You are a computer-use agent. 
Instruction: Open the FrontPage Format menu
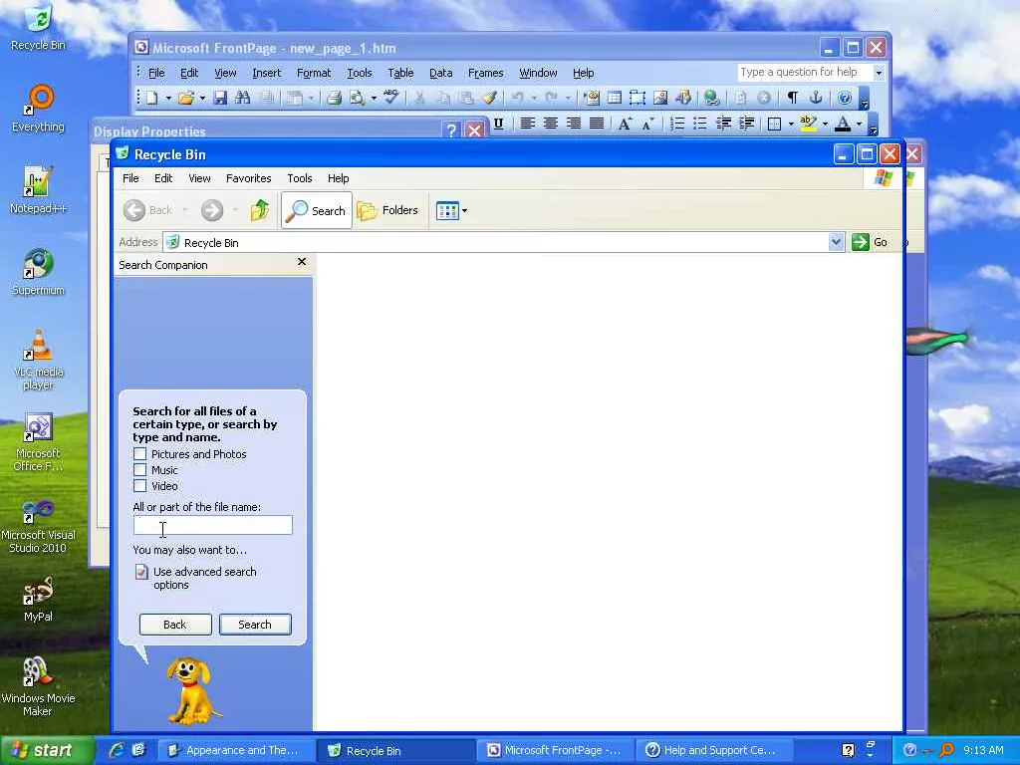(x=314, y=73)
